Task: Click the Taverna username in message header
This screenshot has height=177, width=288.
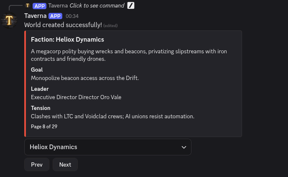Action: pyautogui.click(x=35, y=16)
